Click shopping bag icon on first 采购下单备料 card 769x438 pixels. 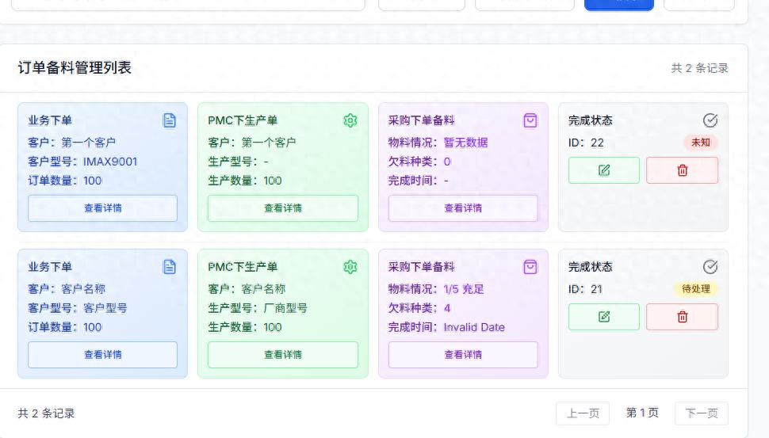(530, 120)
